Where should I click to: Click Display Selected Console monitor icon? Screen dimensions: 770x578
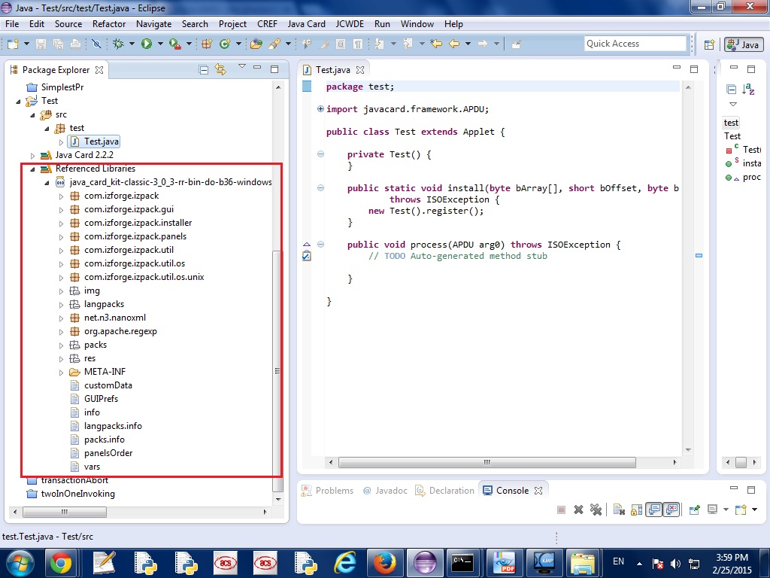pos(712,510)
